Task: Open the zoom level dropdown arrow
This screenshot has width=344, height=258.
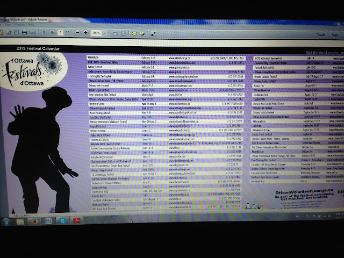Action: pyautogui.click(x=104, y=33)
